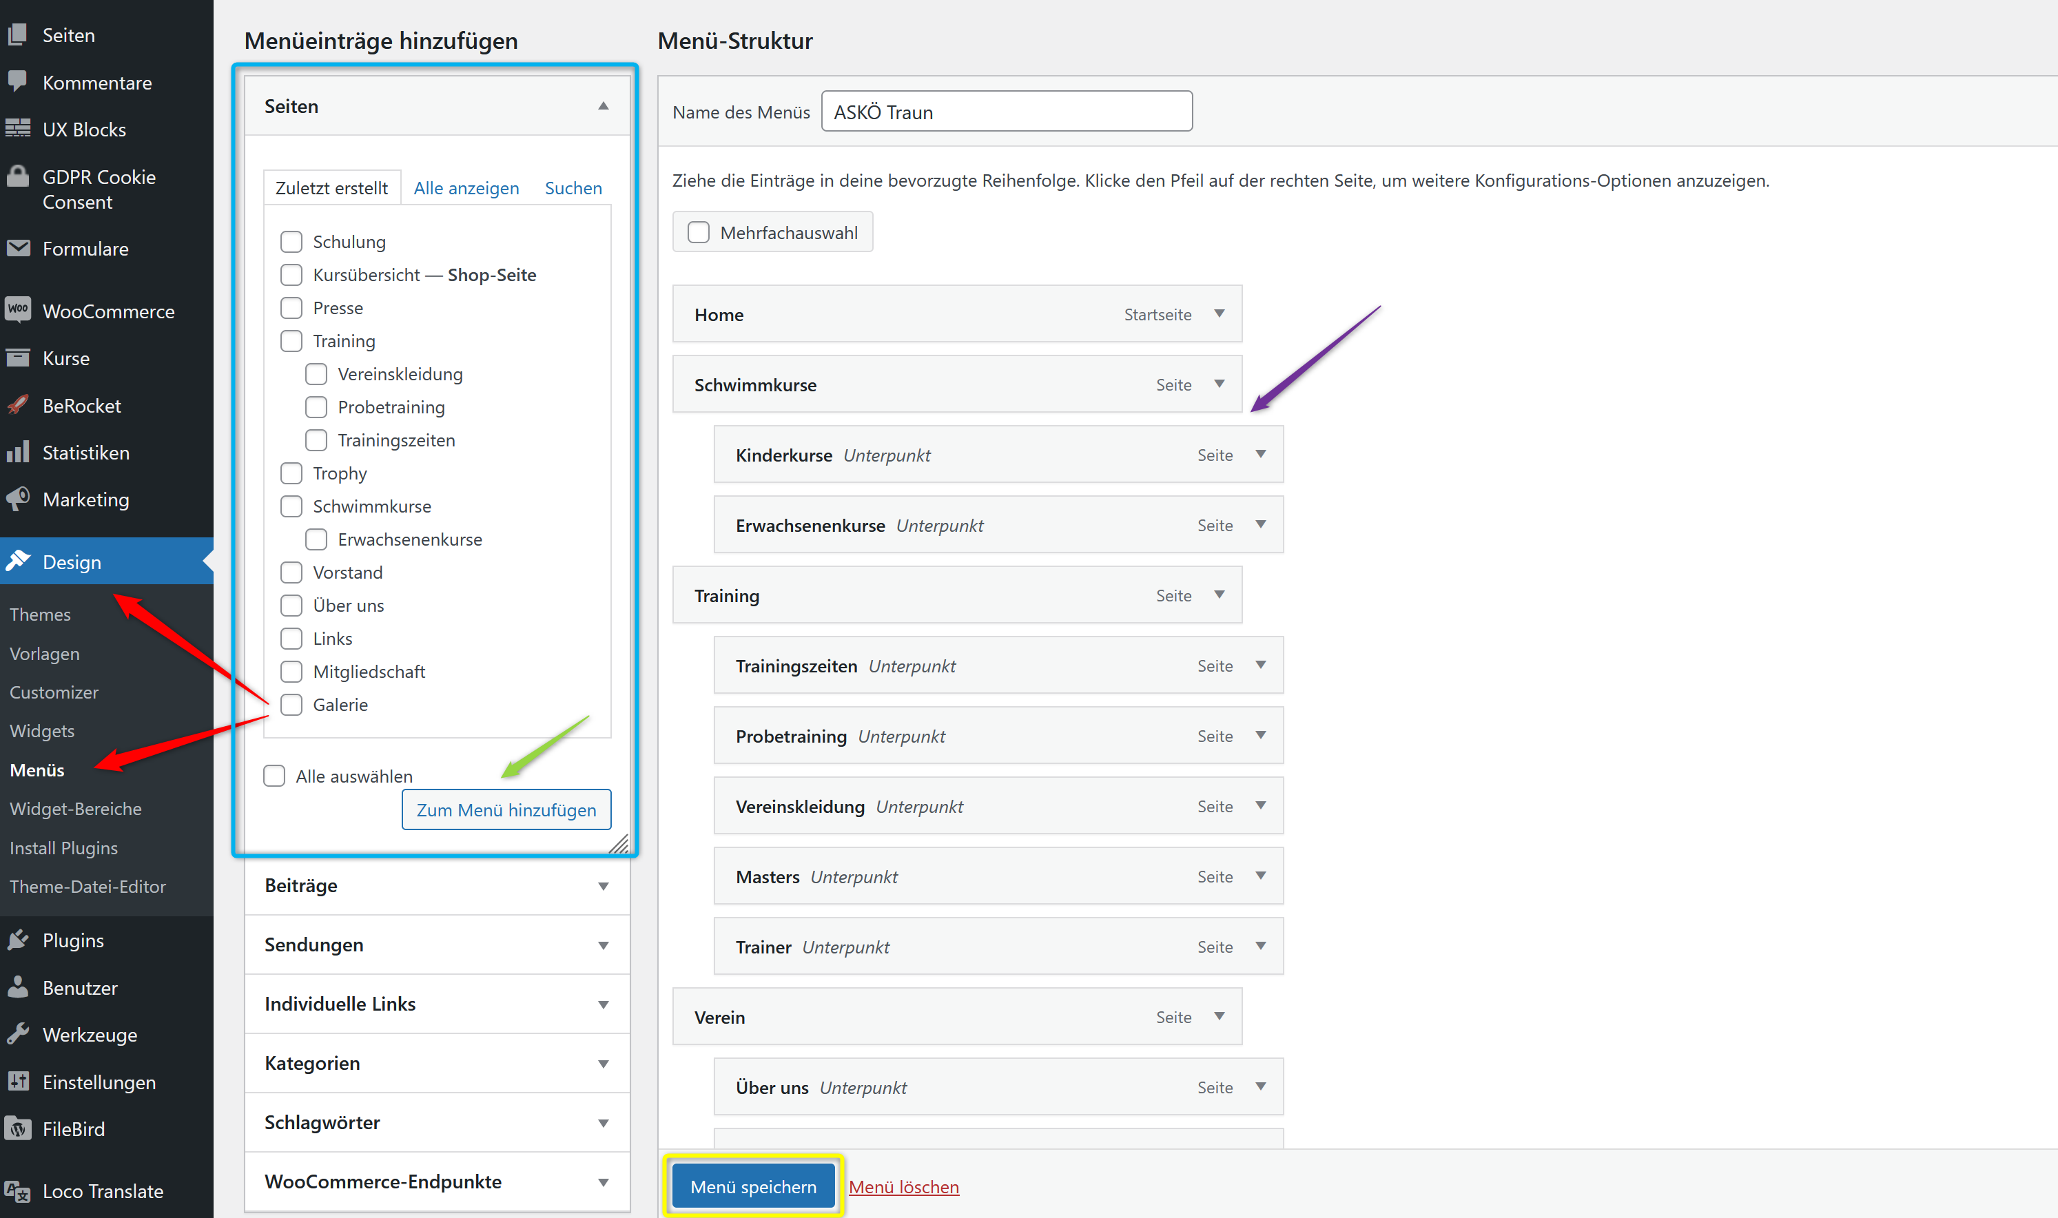2058x1218 pixels.
Task: Switch to the Alle anzeigen tab
Action: point(466,188)
